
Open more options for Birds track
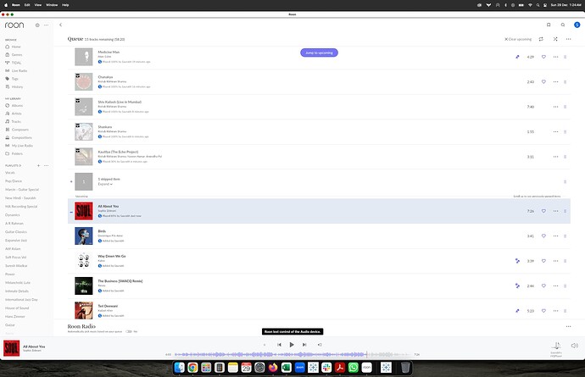(555, 236)
